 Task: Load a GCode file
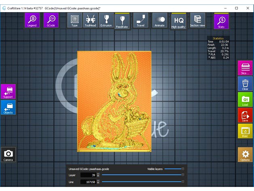(245, 100)
